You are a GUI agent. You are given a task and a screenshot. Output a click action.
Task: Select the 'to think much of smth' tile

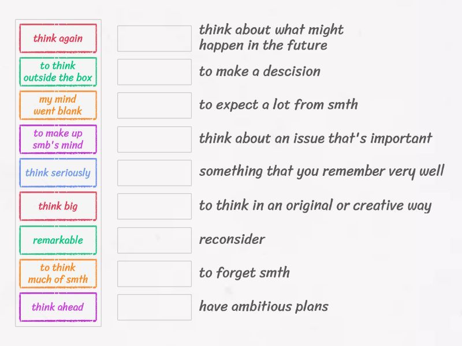pyautogui.click(x=58, y=273)
